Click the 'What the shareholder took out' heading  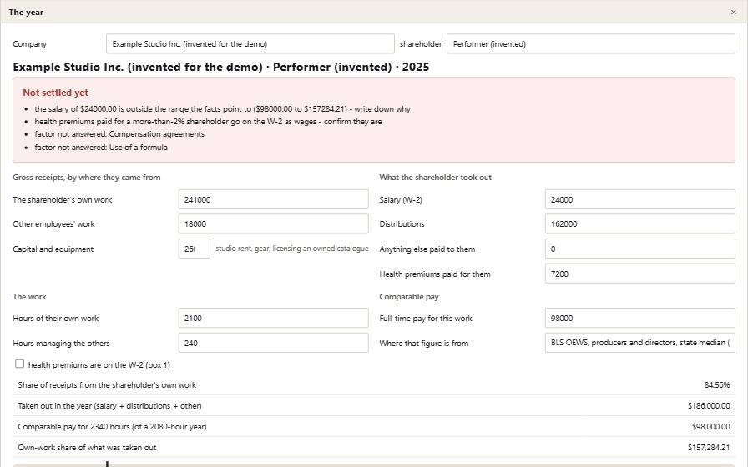pyautogui.click(x=435, y=178)
